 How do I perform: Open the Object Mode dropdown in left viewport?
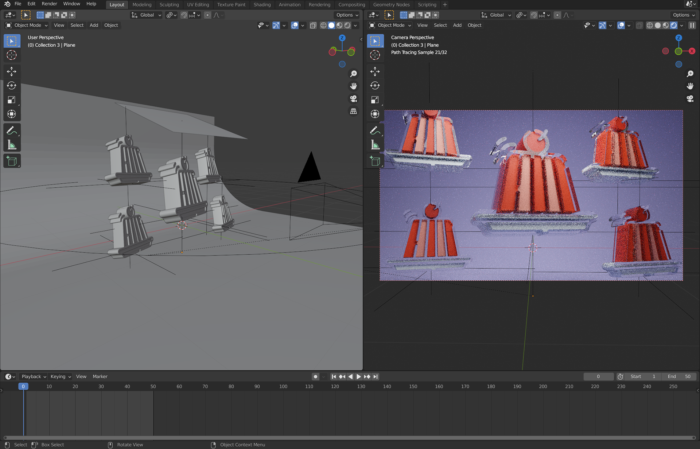tap(27, 25)
